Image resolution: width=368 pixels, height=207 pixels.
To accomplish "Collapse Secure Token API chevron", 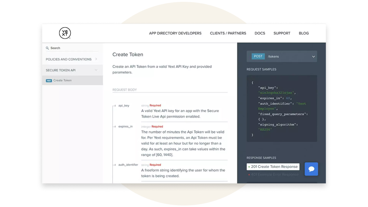I will click(96, 70).
